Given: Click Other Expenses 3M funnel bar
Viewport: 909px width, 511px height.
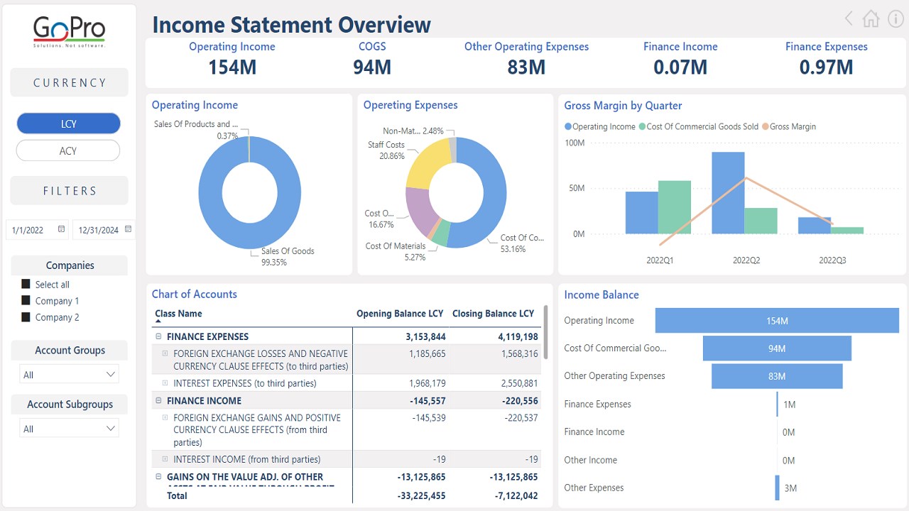Looking at the screenshot, I should pyautogui.click(x=777, y=488).
